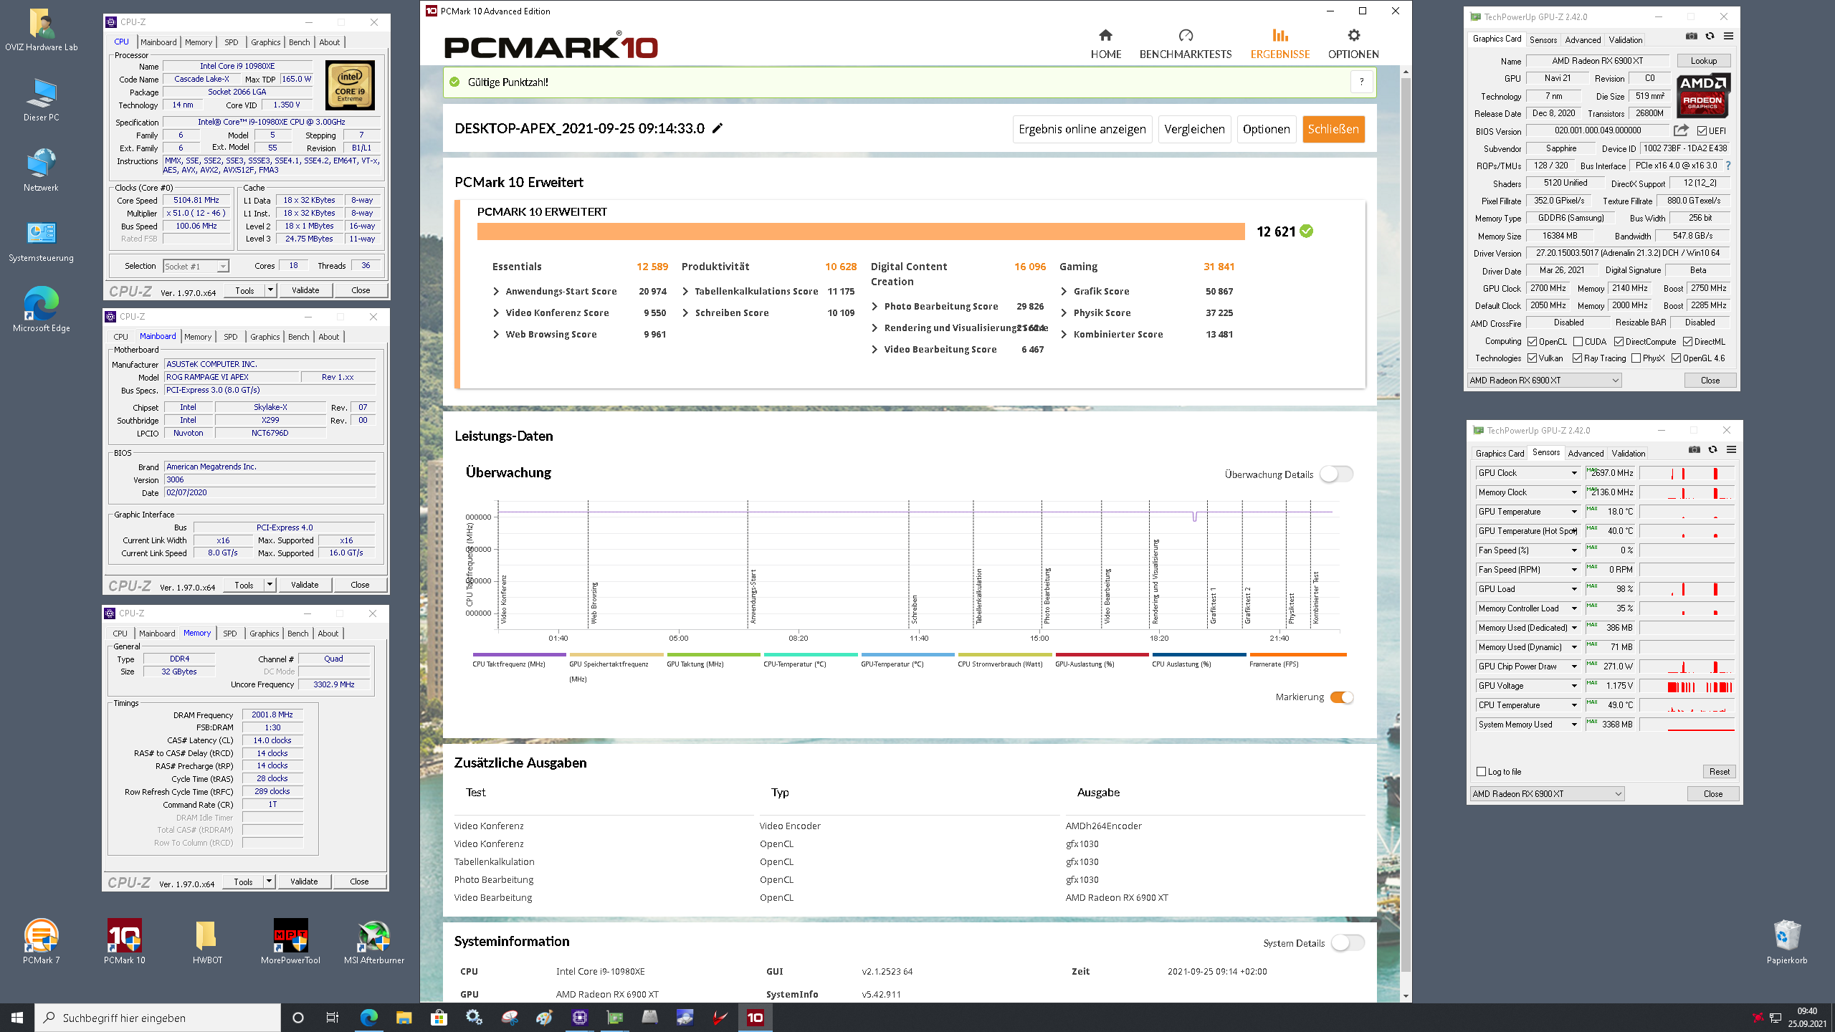Viewport: 1835px width, 1032px height.
Task: Open OPTIONEN gear in PCMark navigation
Action: coord(1353,35)
